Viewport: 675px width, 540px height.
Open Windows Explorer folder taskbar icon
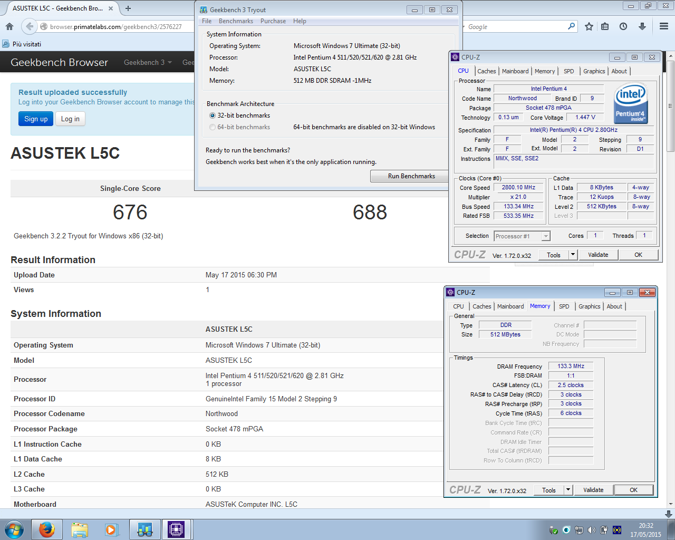(80, 529)
